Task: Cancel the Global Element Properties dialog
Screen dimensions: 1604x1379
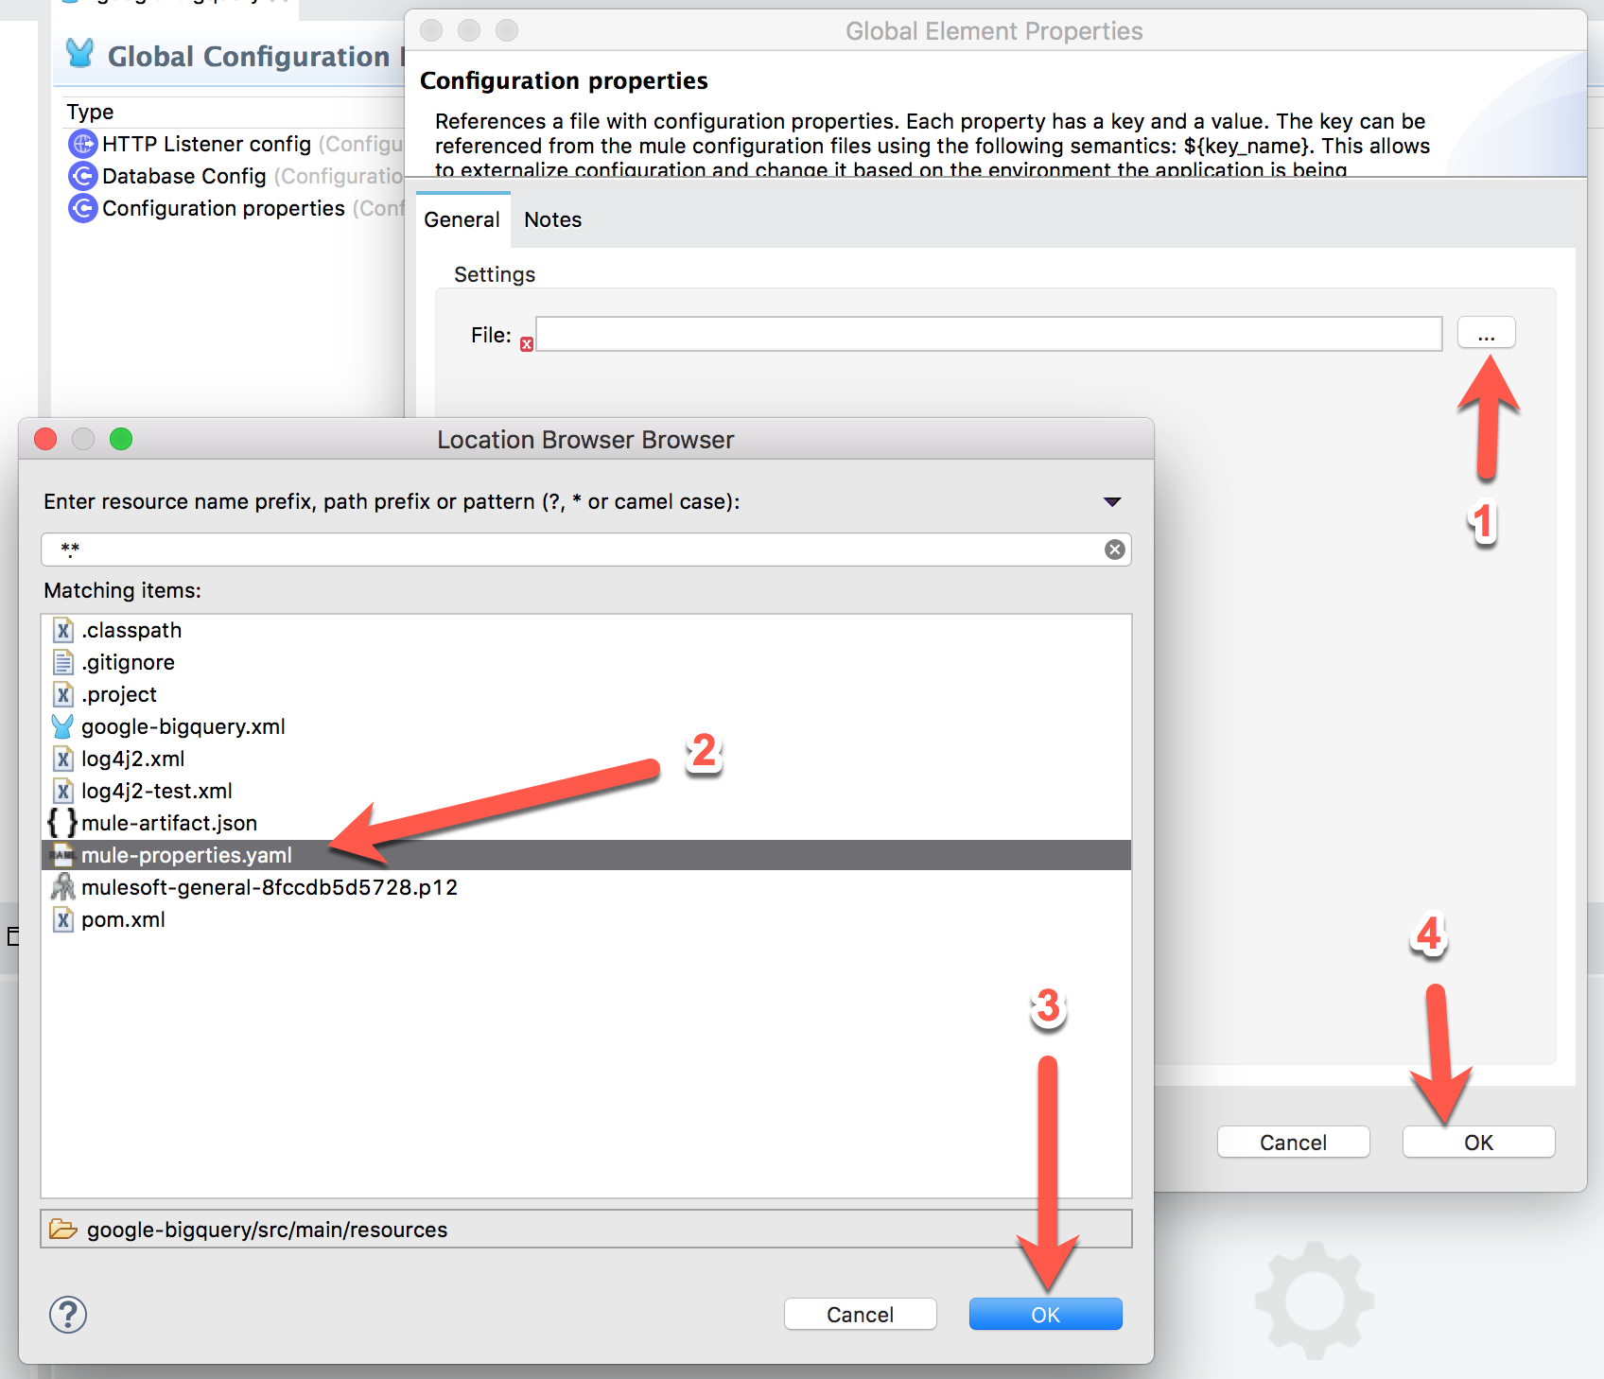Action: 1294,1142
